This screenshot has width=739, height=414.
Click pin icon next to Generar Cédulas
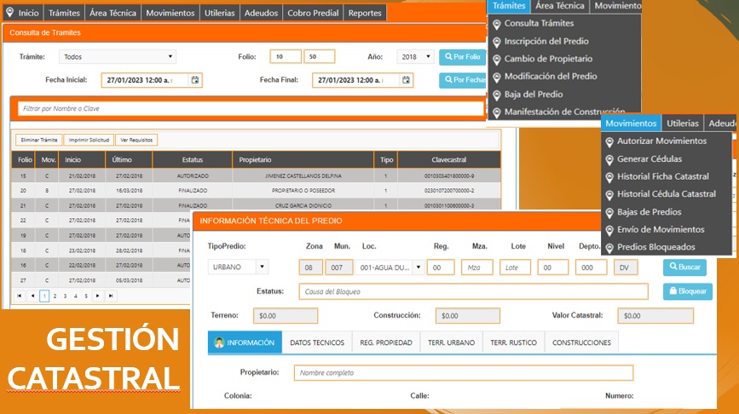(x=609, y=159)
